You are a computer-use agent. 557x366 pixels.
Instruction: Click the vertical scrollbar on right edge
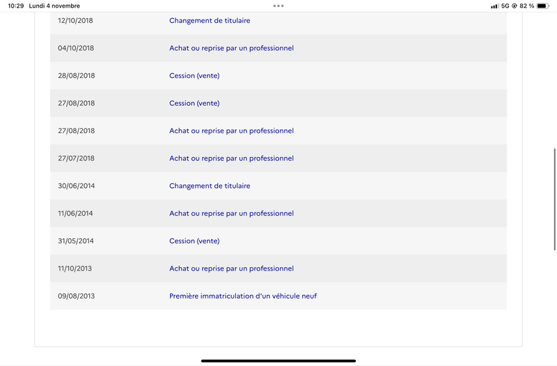[554, 199]
